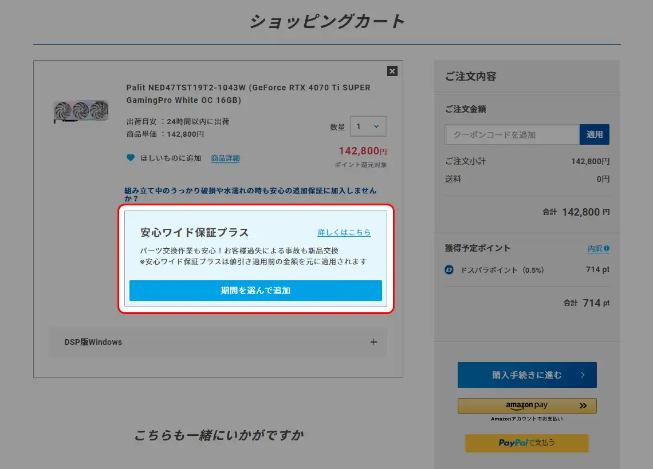Expand the DSP版Windows section plus icon

pos(373,342)
